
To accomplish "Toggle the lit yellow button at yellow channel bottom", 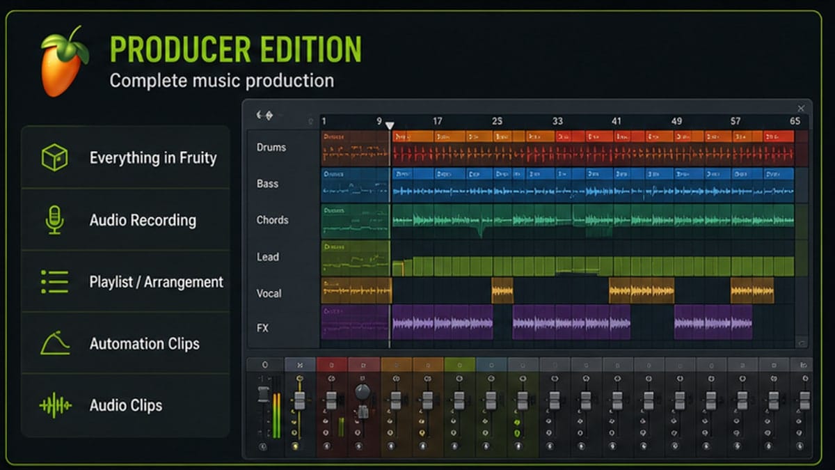I will tap(296, 446).
